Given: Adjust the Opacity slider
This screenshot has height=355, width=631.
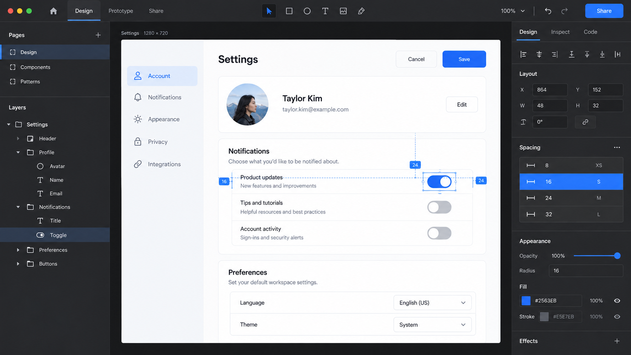Looking at the screenshot, I should 597,256.
